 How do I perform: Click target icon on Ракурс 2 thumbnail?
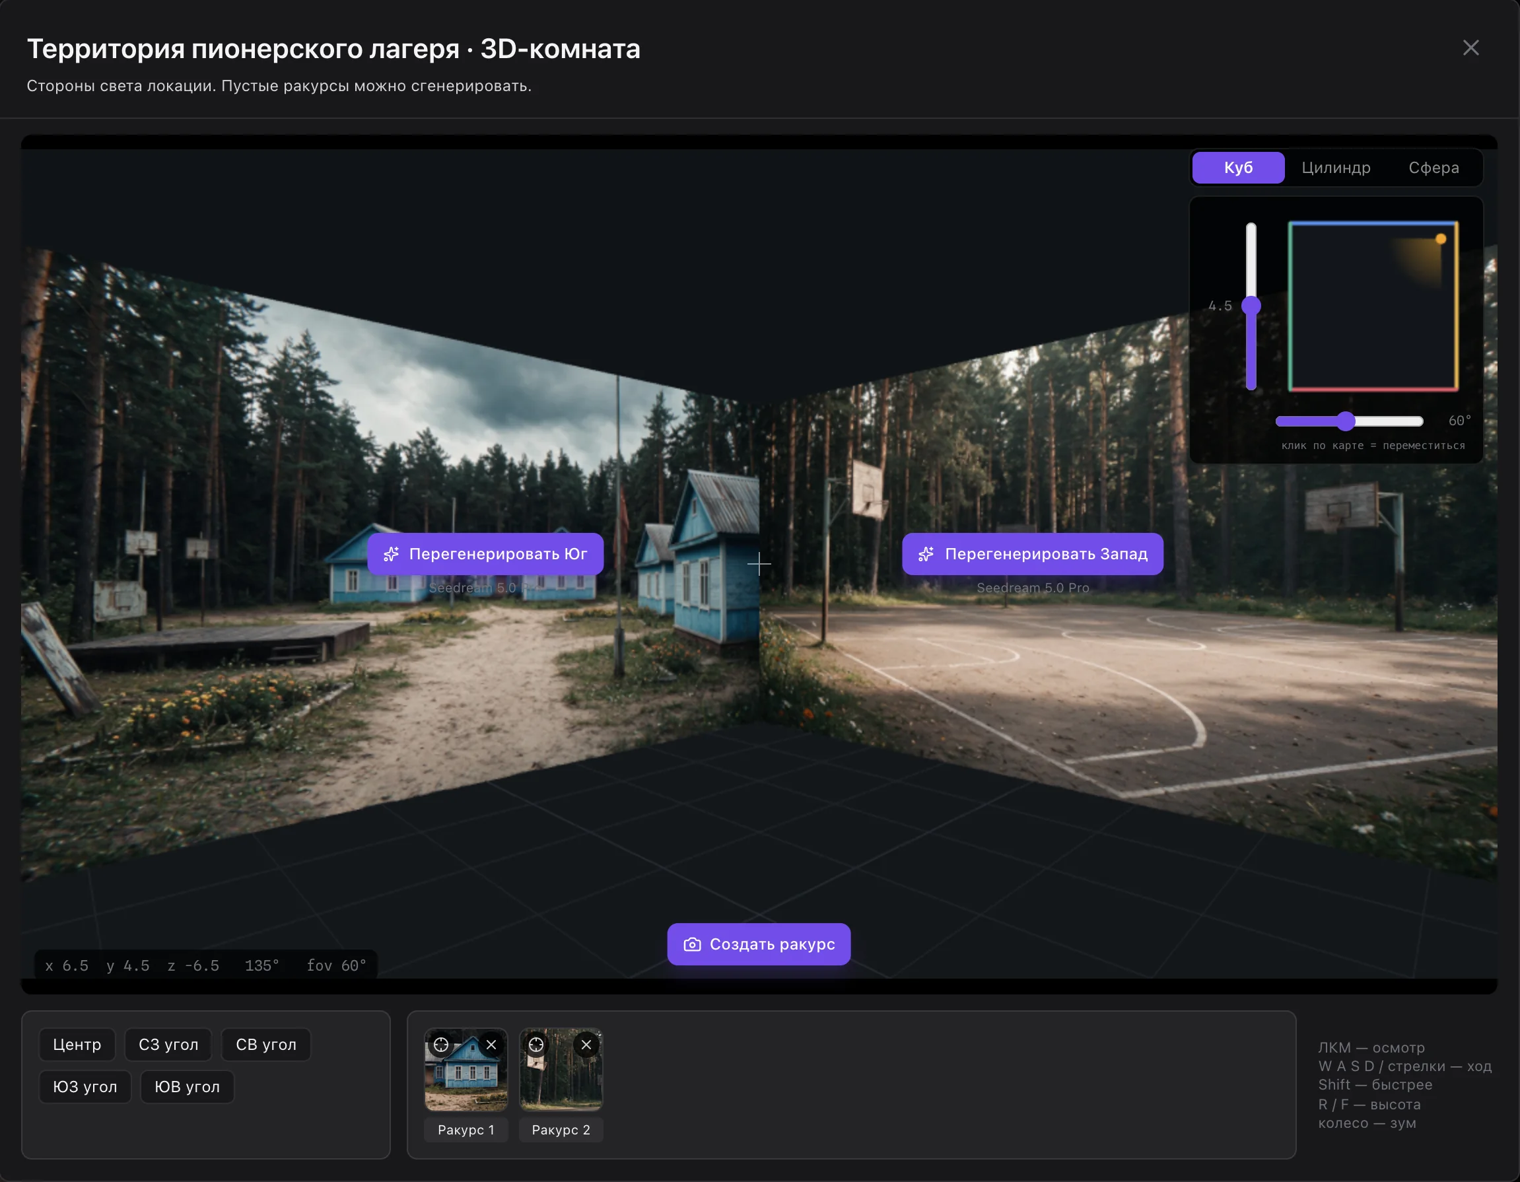pos(536,1044)
